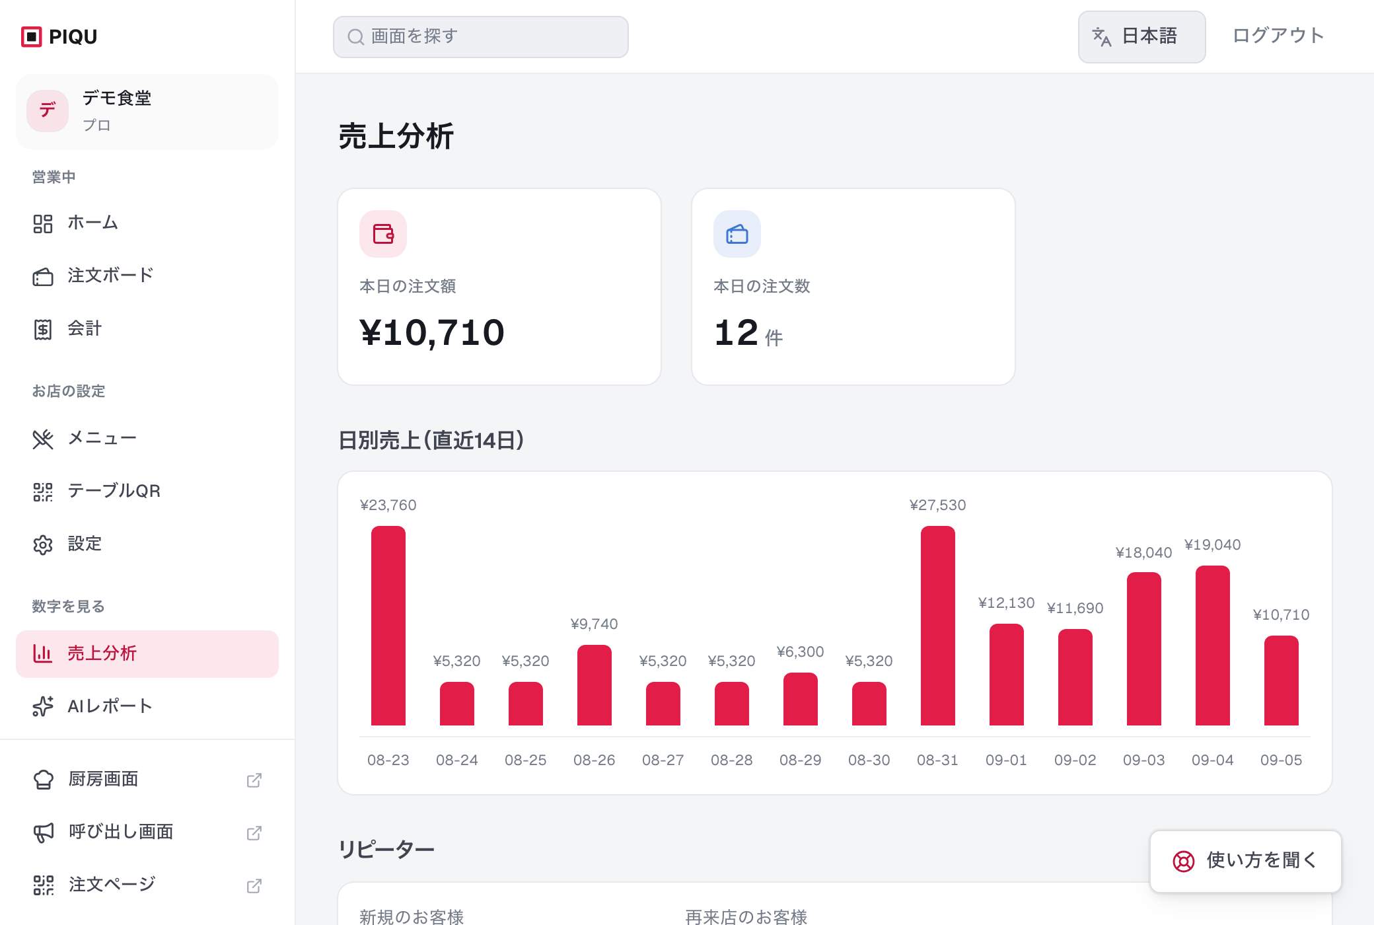Click the AIレポート sparkle icon
This screenshot has width=1374, height=925.
pos(43,706)
